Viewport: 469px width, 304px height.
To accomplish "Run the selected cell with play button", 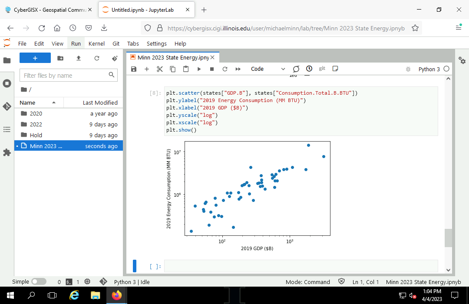I will [x=199, y=69].
